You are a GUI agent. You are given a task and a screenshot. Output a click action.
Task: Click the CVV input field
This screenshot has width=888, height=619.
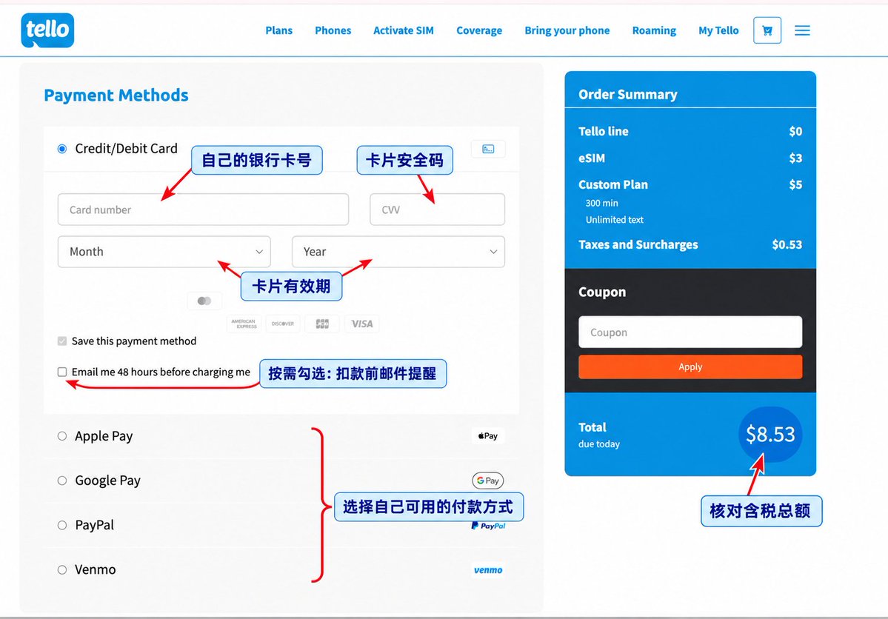437,210
